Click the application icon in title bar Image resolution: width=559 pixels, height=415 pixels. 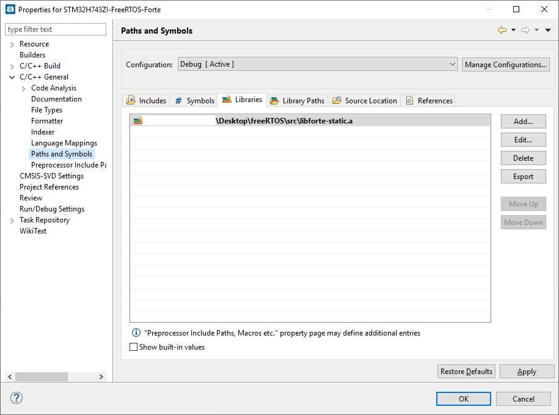pyautogui.click(x=10, y=9)
